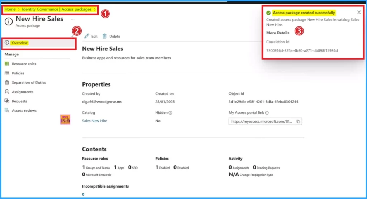Close the Access package created notification

[x=359, y=13]
